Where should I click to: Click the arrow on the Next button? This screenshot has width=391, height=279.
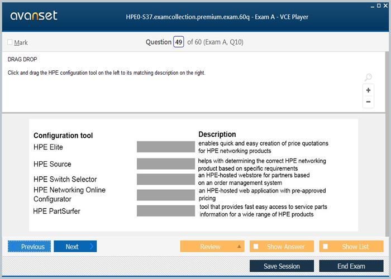click(91, 247)
